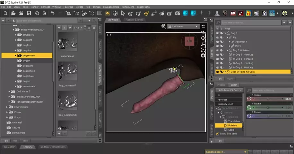Expand the Environments folder in content tree
294x154 pixels.
pyautogui.click(x=7, y=107)
